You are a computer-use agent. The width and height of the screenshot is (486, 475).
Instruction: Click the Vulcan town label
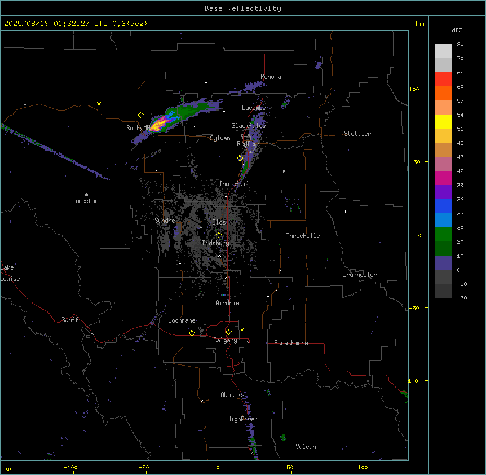pyautogui.click(x=306, y=447)
